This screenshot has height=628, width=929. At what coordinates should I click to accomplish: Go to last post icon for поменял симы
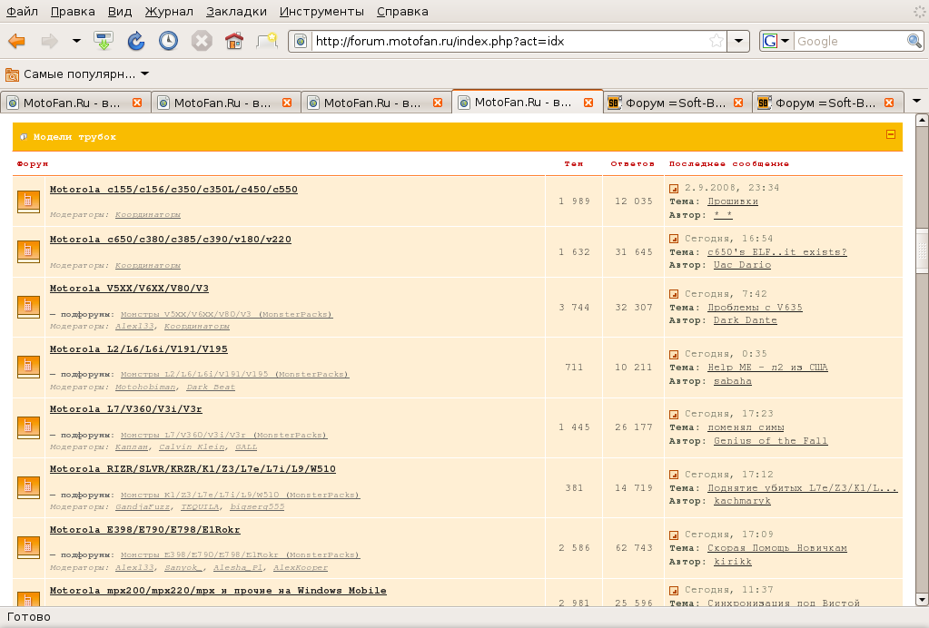click(x=674, y=415)
